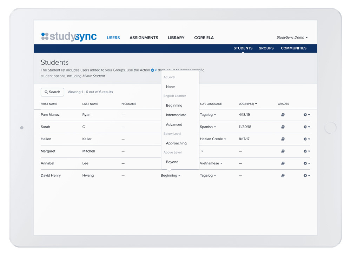
Task: Click action gear icon for Margaret Mitchell
Action: pos(306,151)
